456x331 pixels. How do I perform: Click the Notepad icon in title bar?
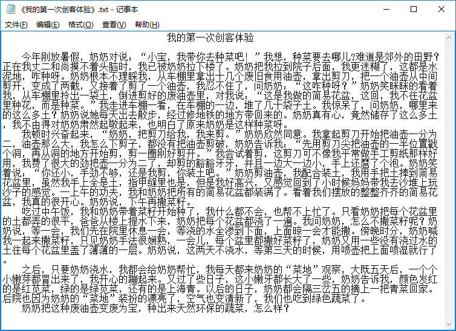tap(9, 10)
